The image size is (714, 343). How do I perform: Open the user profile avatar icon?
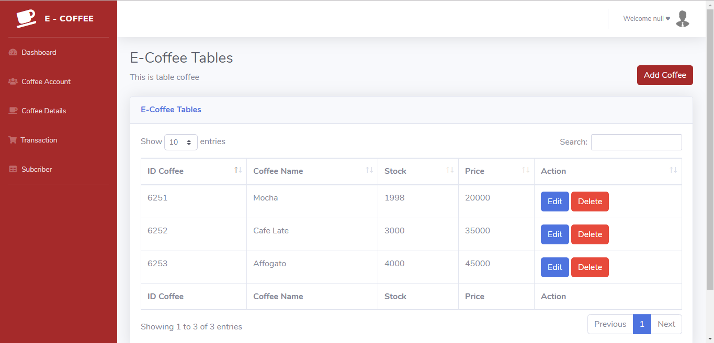pos(682,18)
